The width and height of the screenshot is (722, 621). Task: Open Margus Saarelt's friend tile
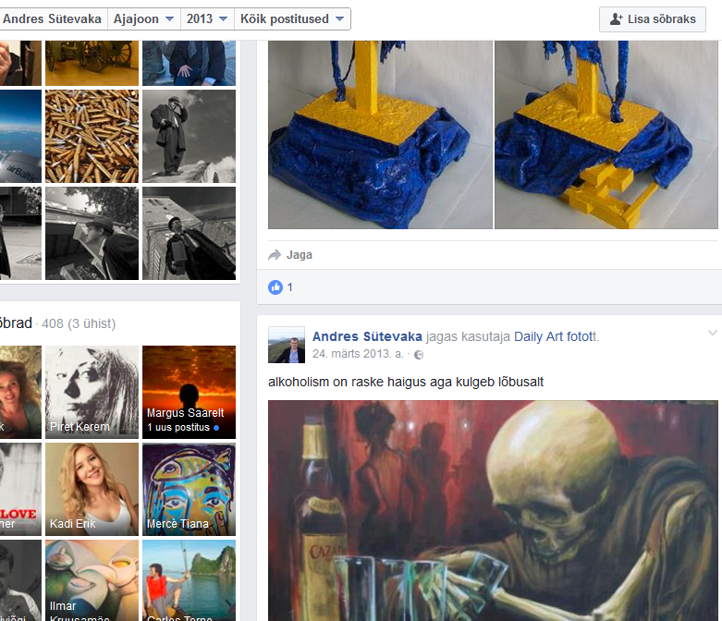click(189, 392)
